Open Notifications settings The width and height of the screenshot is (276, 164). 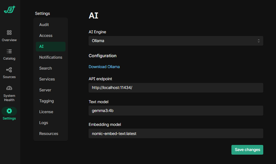pos(51,57)
